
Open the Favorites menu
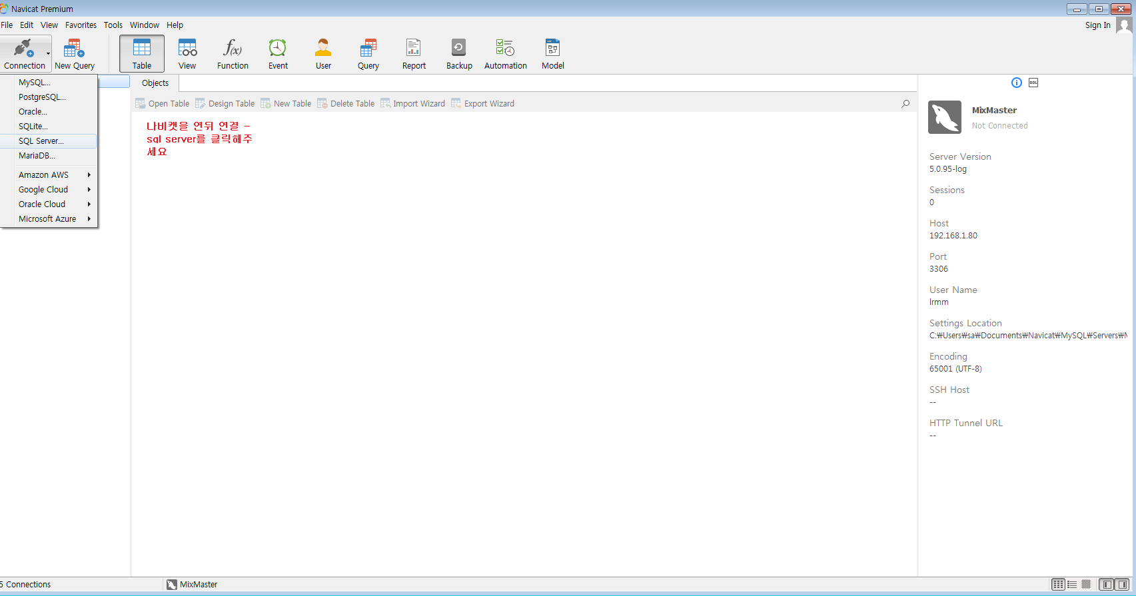point(81,25)
